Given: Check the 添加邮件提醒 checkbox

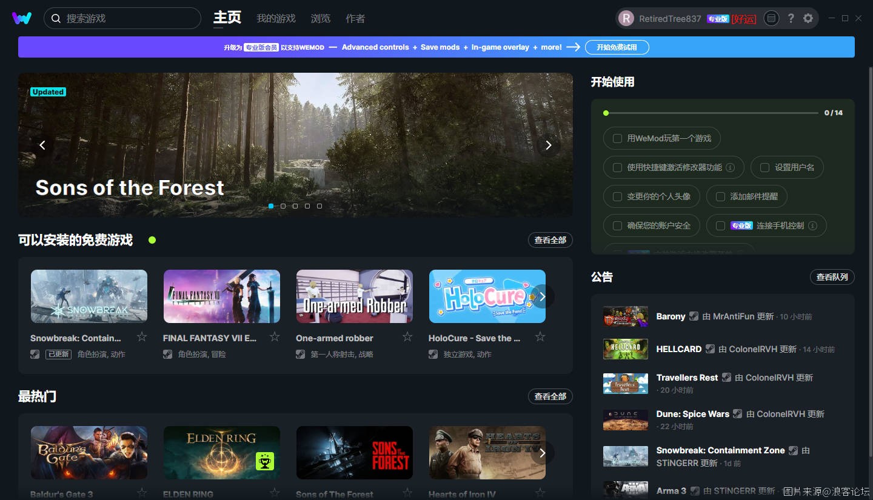Looking at the screenshot, I should coord(720,196).
